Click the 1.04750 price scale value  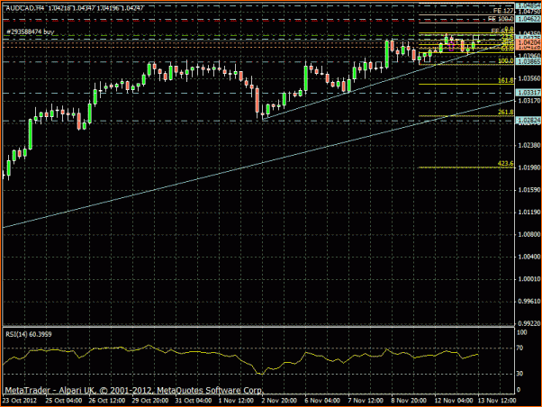[x=529, y=12]
